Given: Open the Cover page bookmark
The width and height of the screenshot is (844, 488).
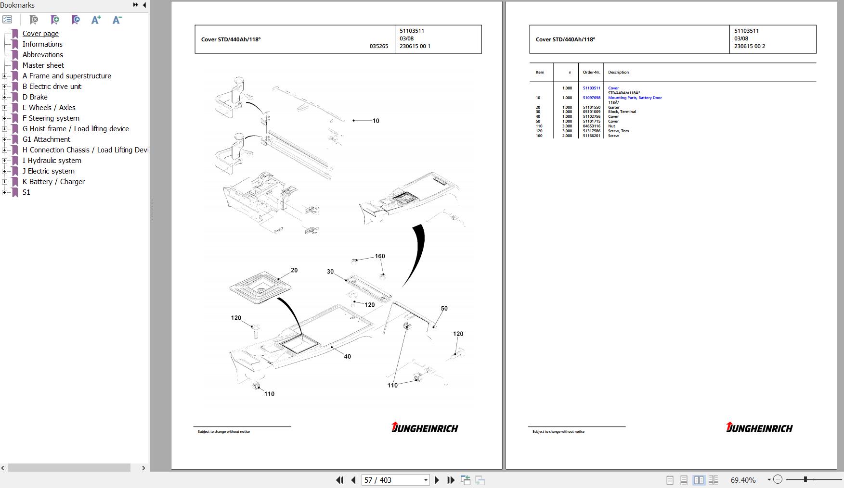Looking at the screenshot, I should [40, 34].
